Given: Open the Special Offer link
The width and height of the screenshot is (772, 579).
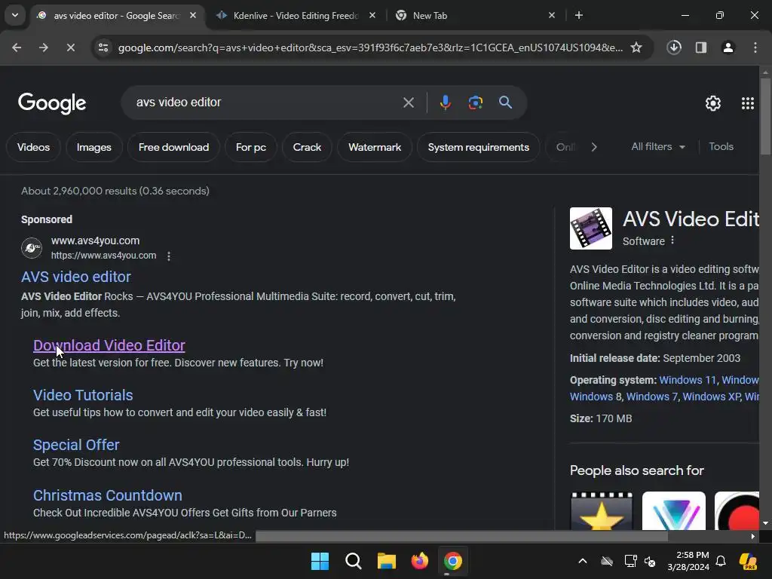Looking at the screenshot, I should [x=76, y=445].
